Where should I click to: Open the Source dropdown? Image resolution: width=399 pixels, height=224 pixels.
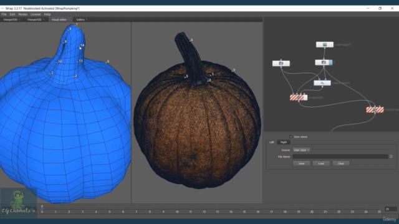(301, 150)
